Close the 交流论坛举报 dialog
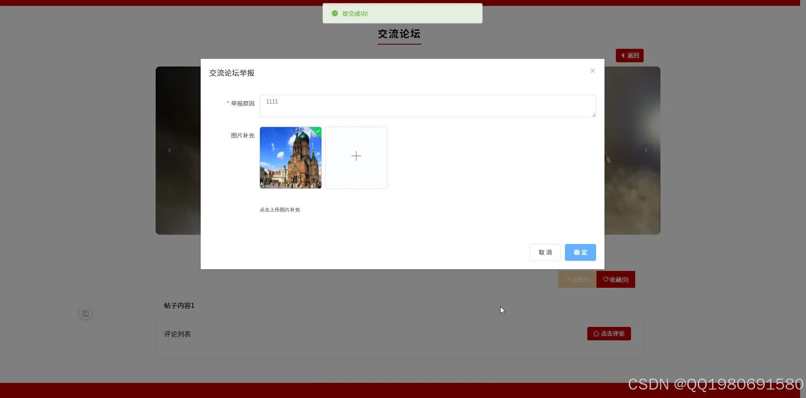 click(x=592, y=71)
